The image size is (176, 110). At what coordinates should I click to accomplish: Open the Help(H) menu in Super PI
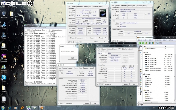(x=44, y=28)
